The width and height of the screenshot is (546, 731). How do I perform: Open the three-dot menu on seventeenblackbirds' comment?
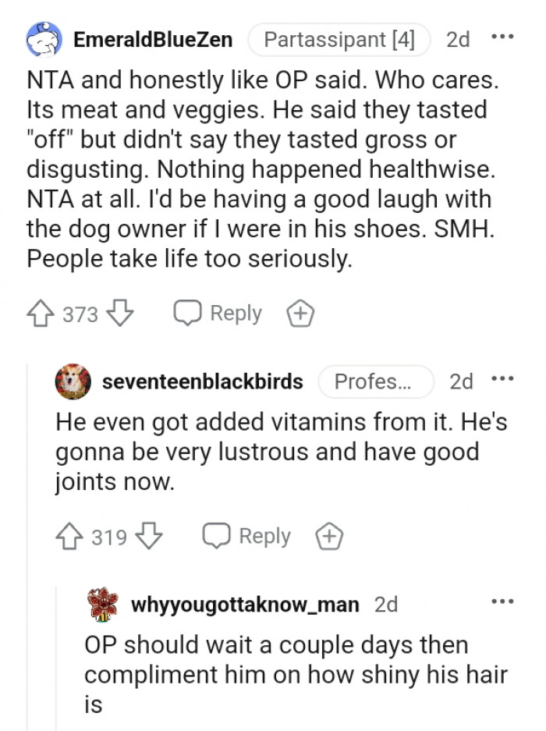[x=504, y=381]
